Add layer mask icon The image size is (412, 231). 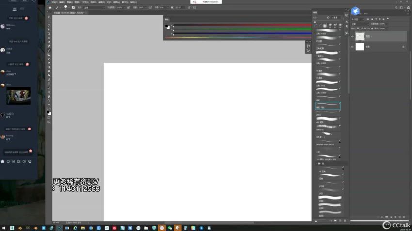[x=386, y=217]
